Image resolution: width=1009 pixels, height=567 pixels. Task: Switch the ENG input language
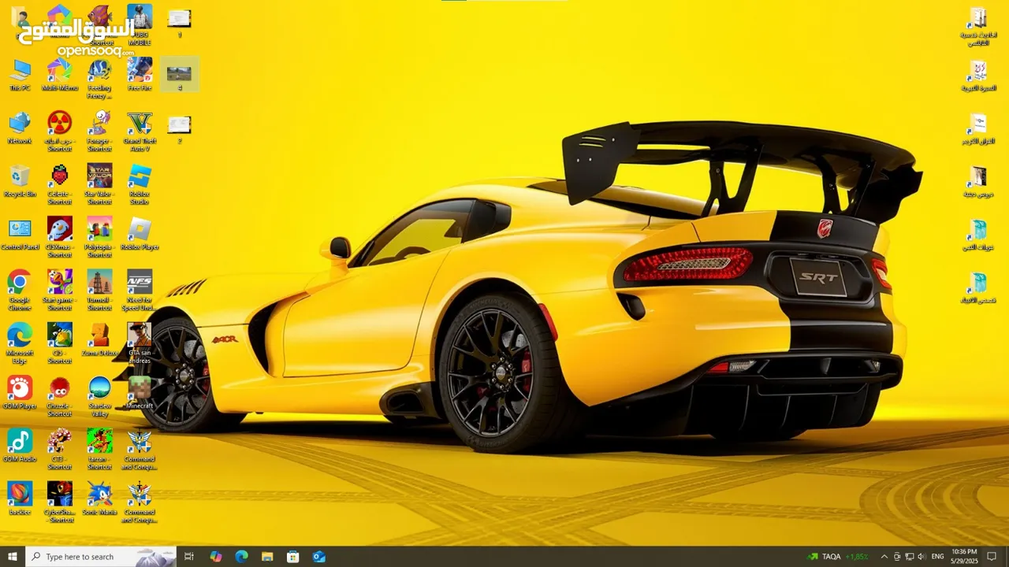click(x=937, y=557)
